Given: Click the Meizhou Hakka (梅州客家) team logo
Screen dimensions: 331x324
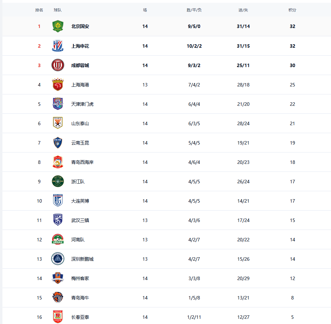Looking at the screenshot, I should [58, 278].
